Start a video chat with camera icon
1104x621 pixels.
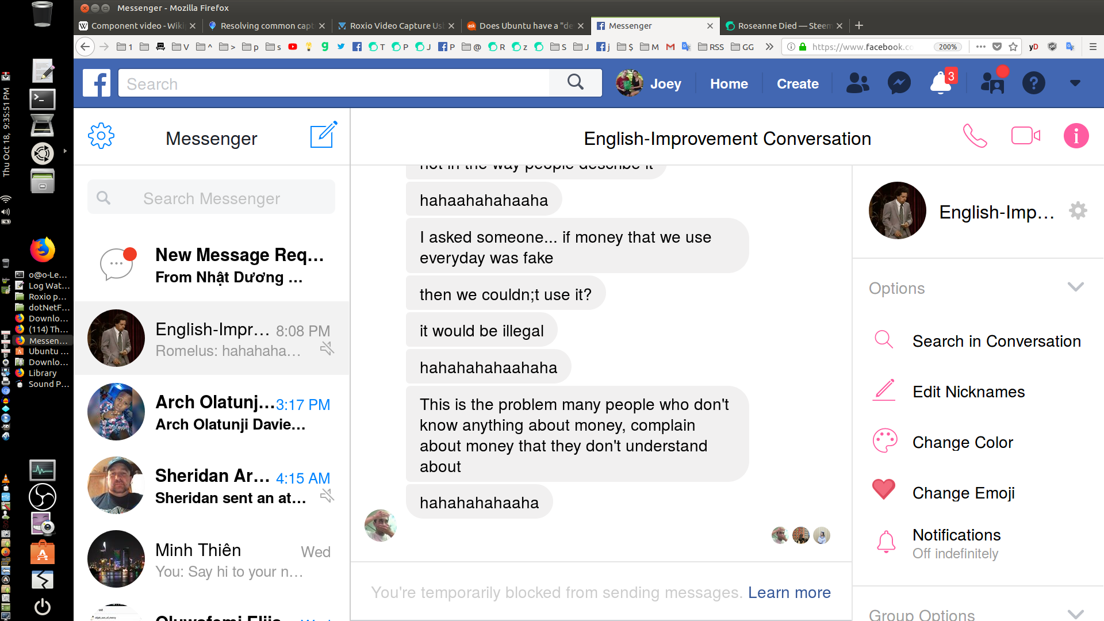(1026, 136)
